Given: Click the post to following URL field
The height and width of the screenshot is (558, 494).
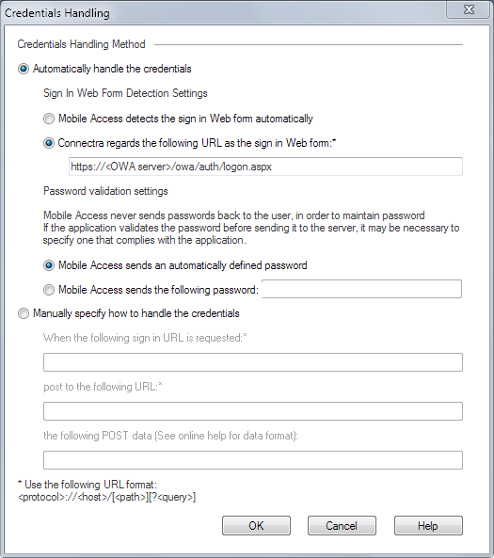Looking at the screenshot, I should (x=253, y=411).
